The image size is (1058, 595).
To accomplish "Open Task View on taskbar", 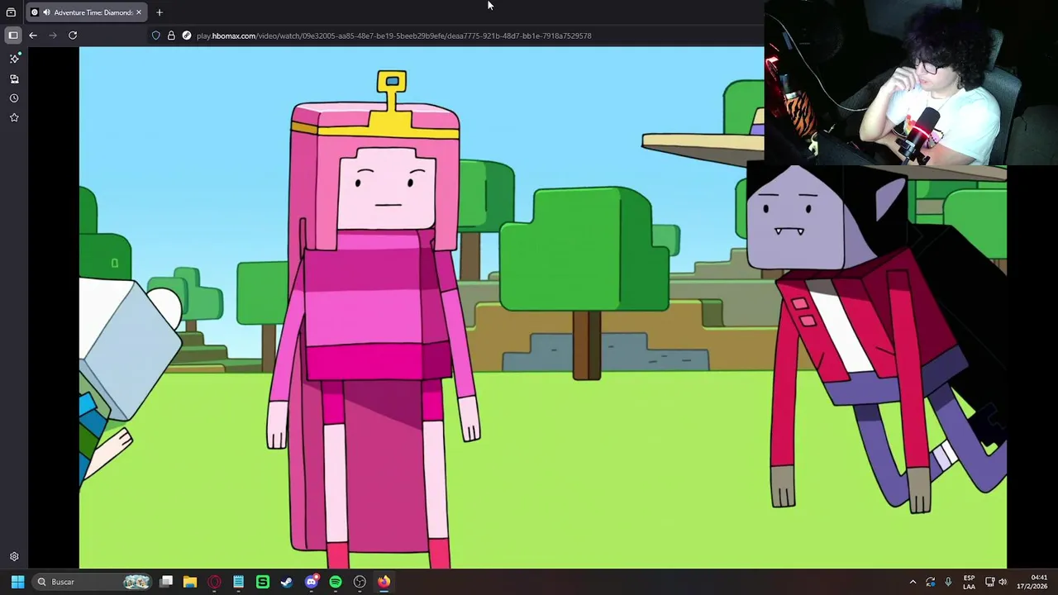I will (166, 582).
